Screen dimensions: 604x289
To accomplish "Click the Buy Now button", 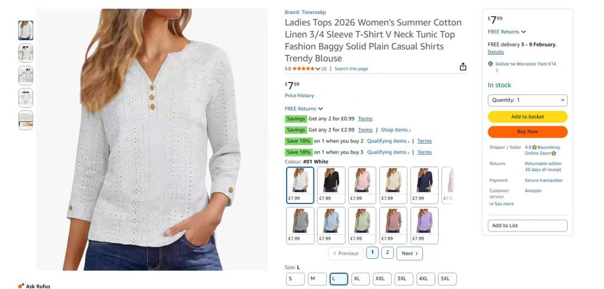I will [527, 131].
